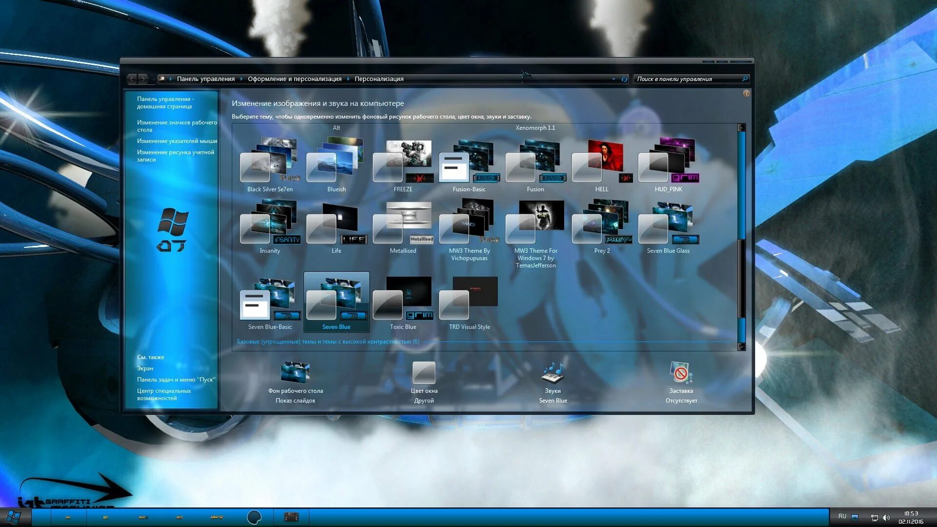Click the Windows Start button
The image size is (937, 527).
(x=13, y=517)
